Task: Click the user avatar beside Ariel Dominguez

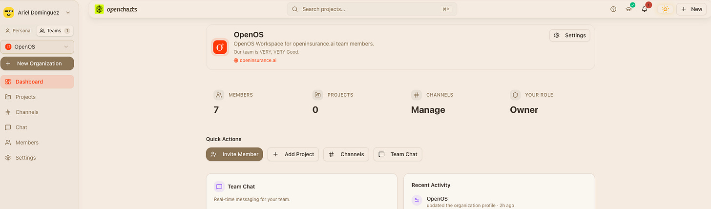Action: 9,13
